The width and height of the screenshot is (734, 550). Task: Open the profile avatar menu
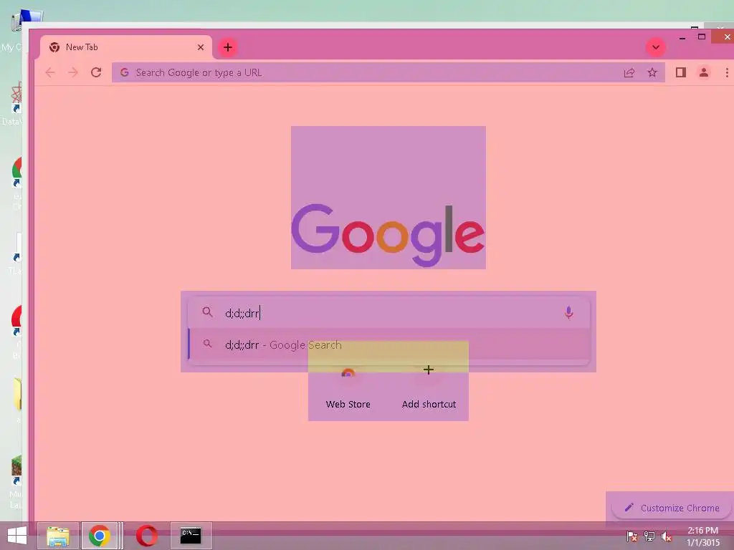[704, 72]
